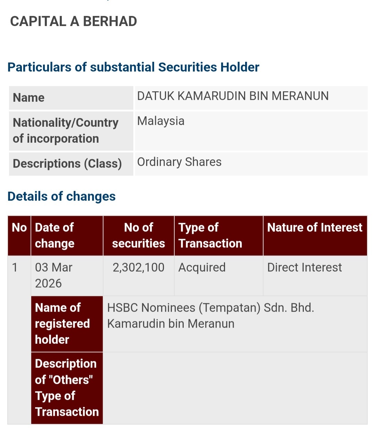The width and height of the screenshot is (375, 438).
Task: Select the HSBC Nominees (Tempatan) Sdn. Bhd. text
Action: click(x=210, y=308)
